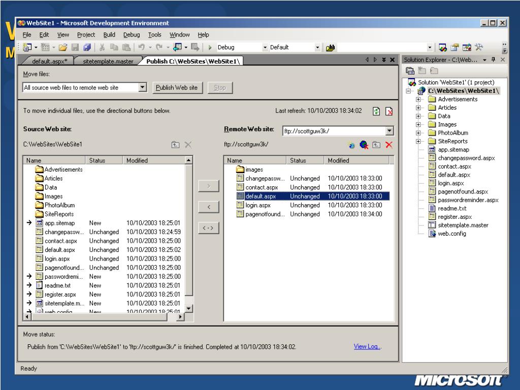Open the Properties Window toolbar icon
Viewport: 520px width, 390px height.
pyautogui.click(x=454, y=47)
